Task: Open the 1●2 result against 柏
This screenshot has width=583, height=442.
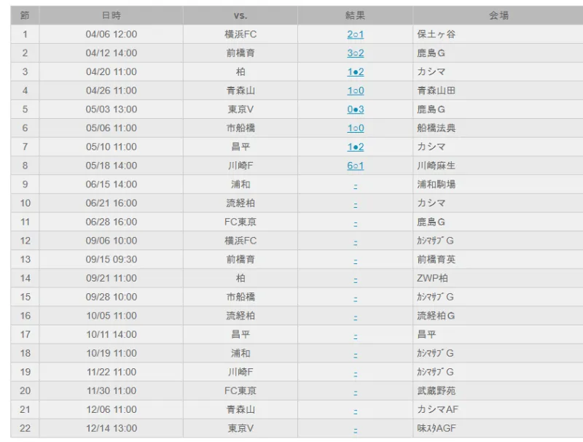Action: click(x=356, y=71)
